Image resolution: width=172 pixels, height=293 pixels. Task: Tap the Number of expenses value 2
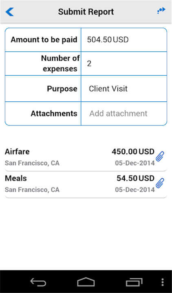[x=89, y=64]
